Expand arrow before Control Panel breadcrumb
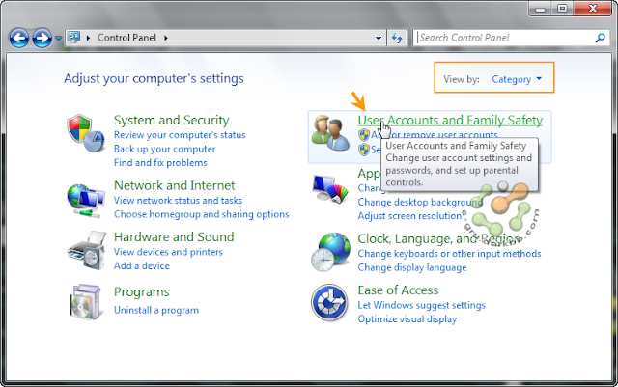 [88, 38]
